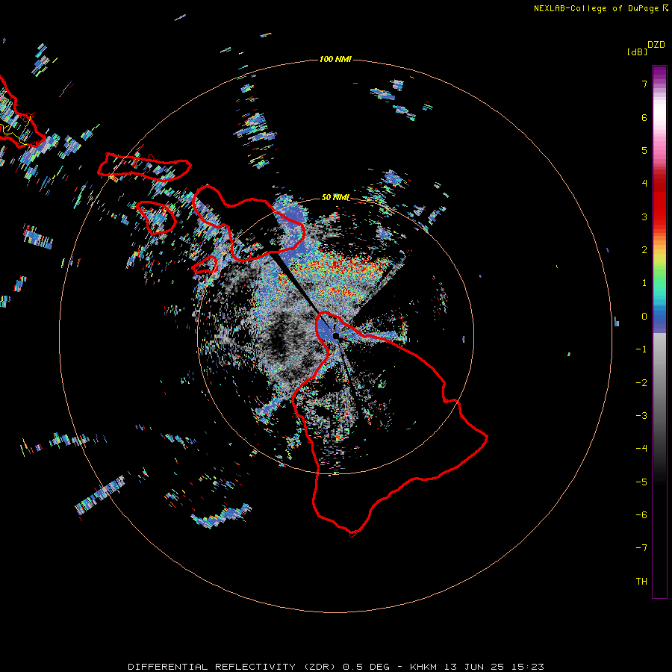Click the 2 dB scale label
This screenshot has height=672, width=672.
644,250
